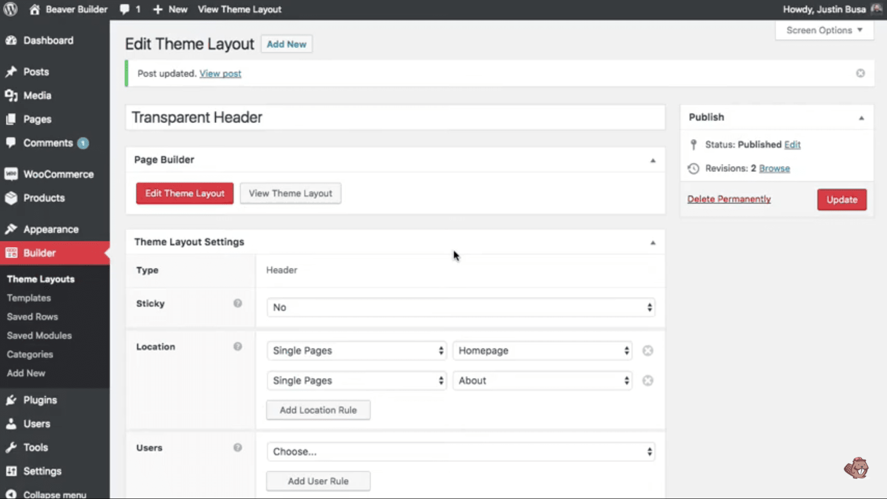Viewport: 887px width, 499px height.
Task: Open Templates submenu item
Action: coord(29,298)
